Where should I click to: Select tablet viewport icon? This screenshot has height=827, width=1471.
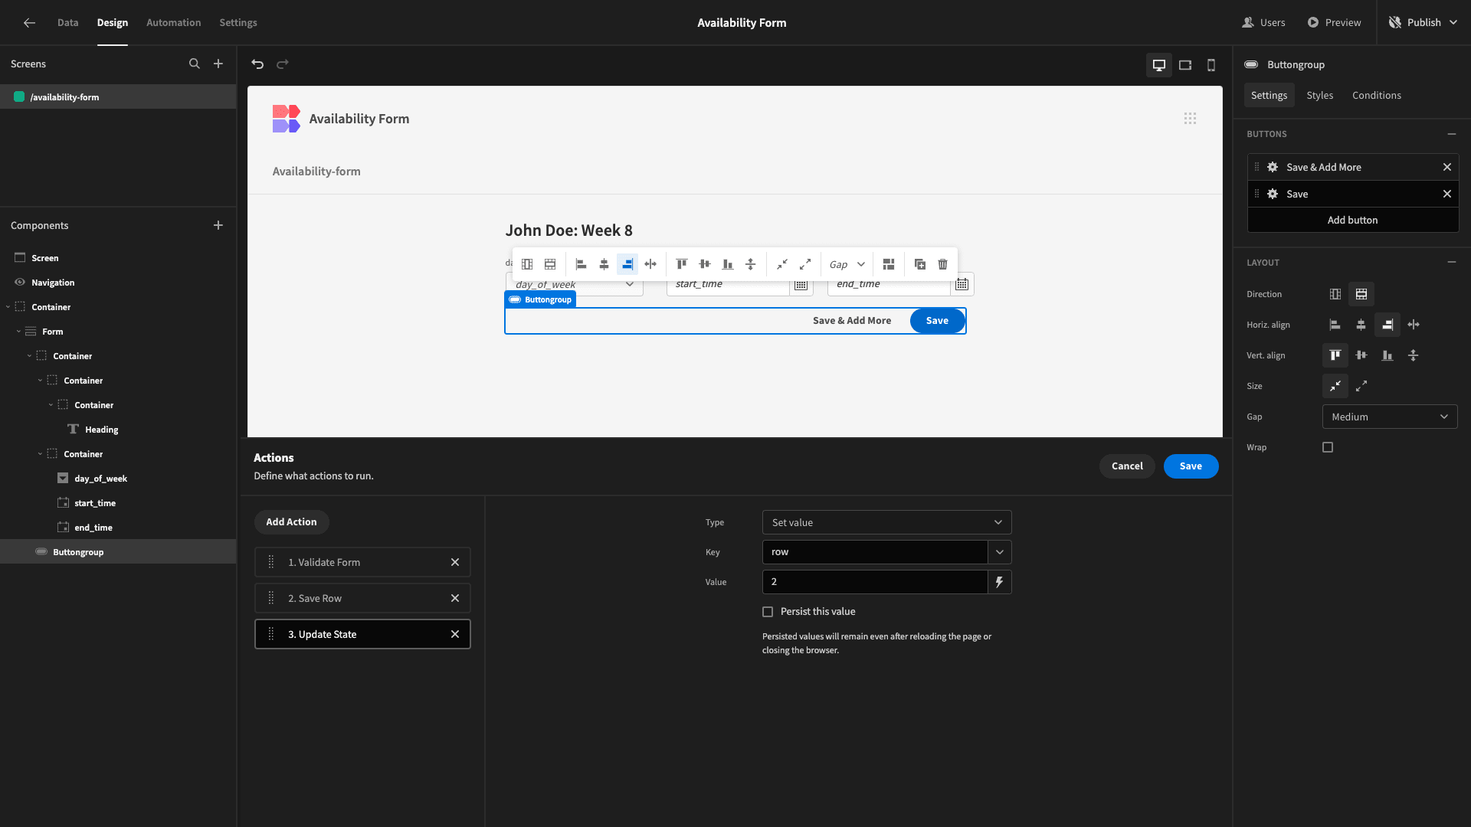(x=1185, y=64)
